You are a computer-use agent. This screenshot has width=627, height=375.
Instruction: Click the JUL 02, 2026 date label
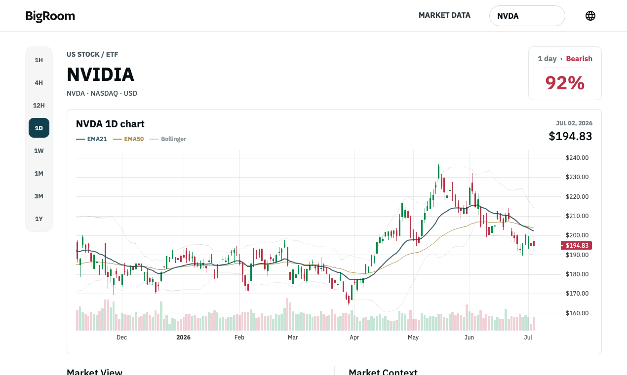click(x=574, y=123)
